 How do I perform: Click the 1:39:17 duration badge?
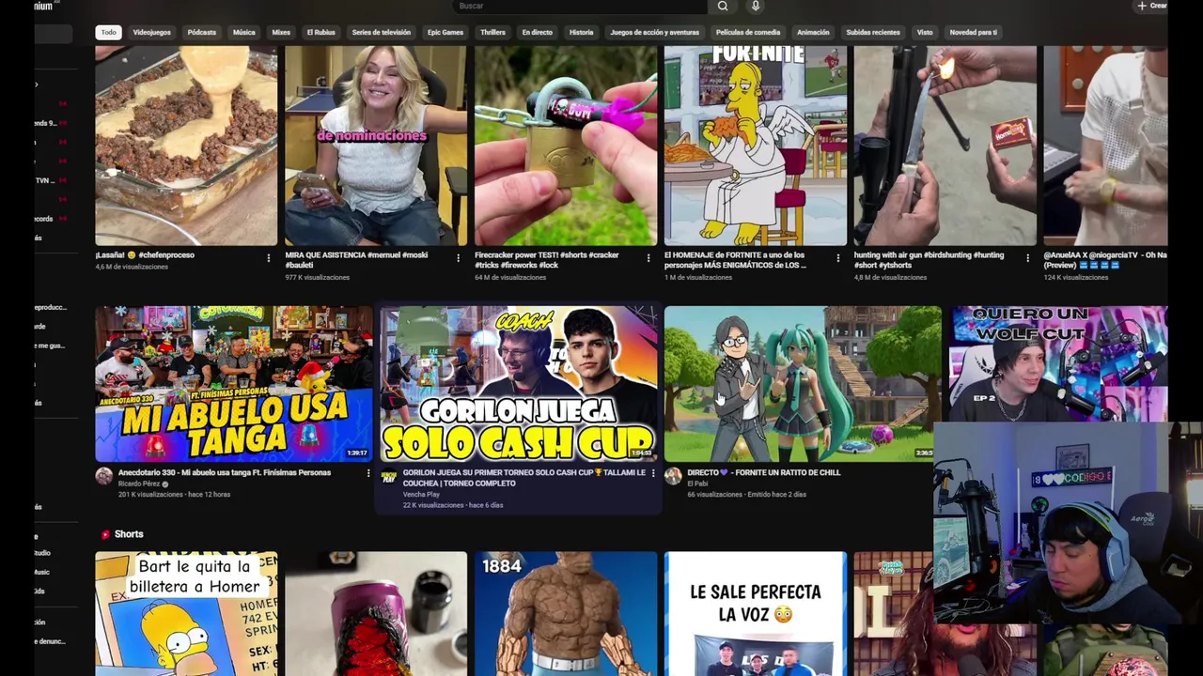[x=357, y=453]
